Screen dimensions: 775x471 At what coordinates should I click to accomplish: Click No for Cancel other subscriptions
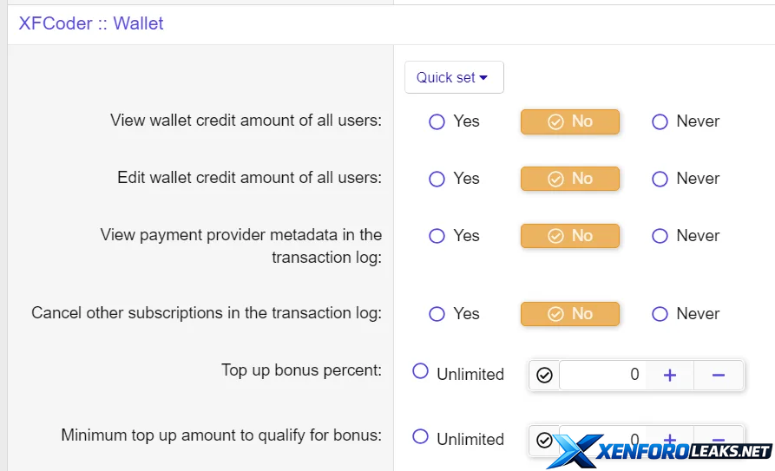pyautogui.click(x=570, y=314)
